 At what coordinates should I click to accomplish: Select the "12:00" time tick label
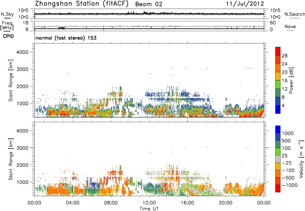click(149, 203)
